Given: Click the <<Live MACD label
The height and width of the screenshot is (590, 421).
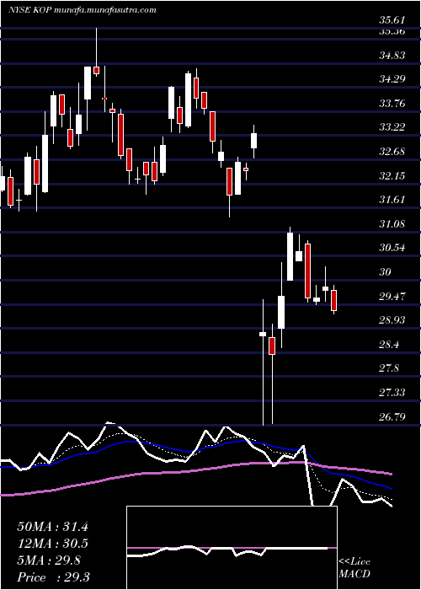Looking at the screenshot, I should 354,568.
